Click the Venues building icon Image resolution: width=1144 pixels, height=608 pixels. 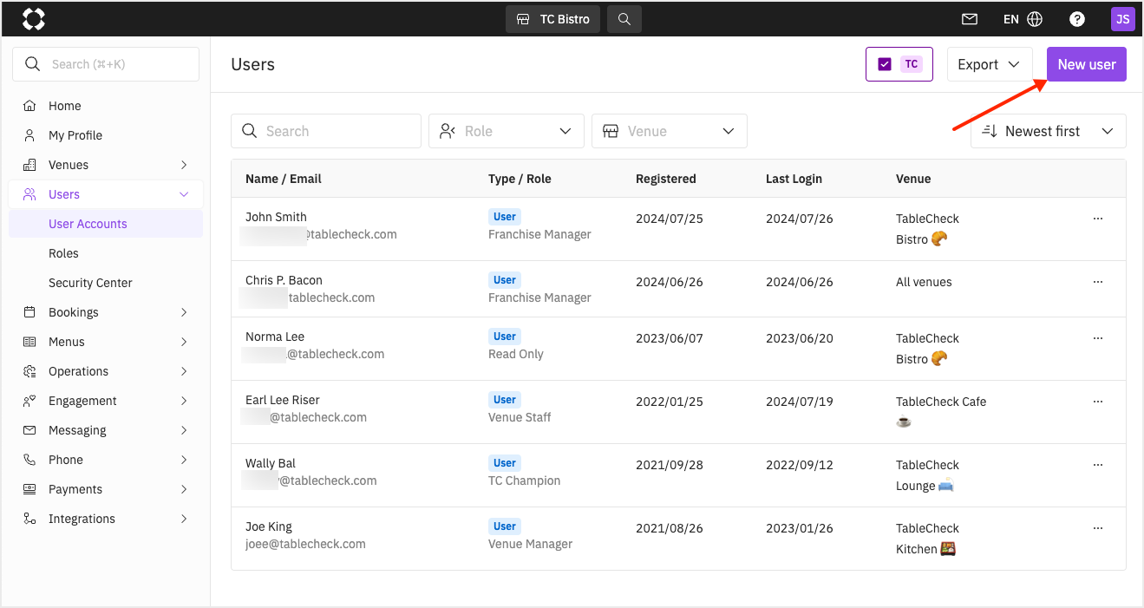pos(30,165)
